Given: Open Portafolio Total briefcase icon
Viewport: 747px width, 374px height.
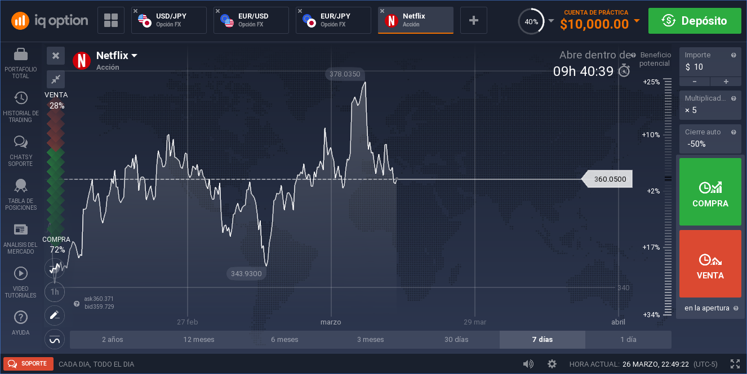Looking at the screenshot, I should (21, 55).
